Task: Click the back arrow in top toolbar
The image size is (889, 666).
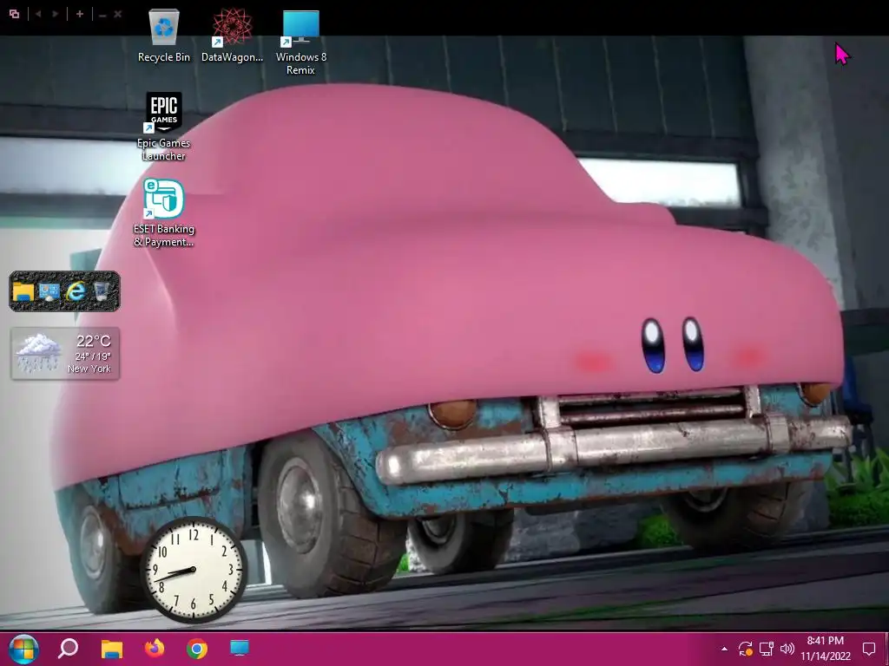Action: [38, 14]
